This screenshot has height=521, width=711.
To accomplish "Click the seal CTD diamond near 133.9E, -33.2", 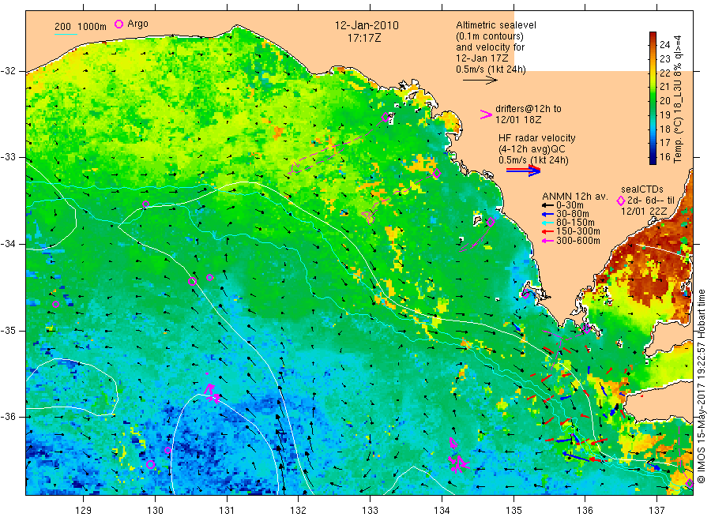I will coord(437,173).
